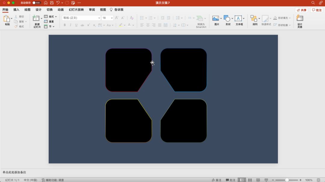Click the Paste clipboard icon
The image size is (325, 182).
click(7, 19)
